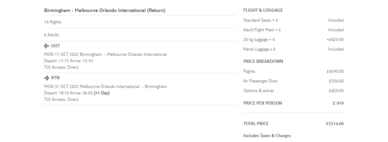388x142 pixels.
Task: Click the Air Passenger Duty line
Action: (x=260, y=81)
